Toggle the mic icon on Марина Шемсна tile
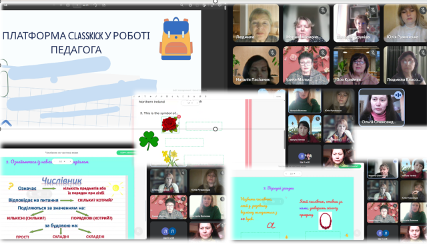 click(323, 11)
